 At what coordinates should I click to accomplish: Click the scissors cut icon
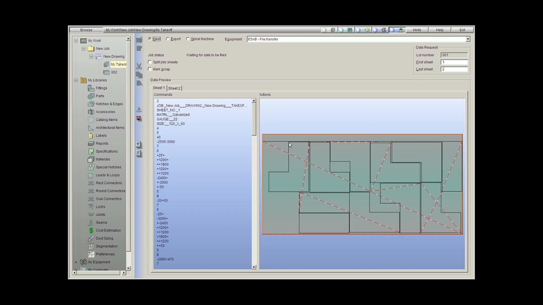[139, 66]
